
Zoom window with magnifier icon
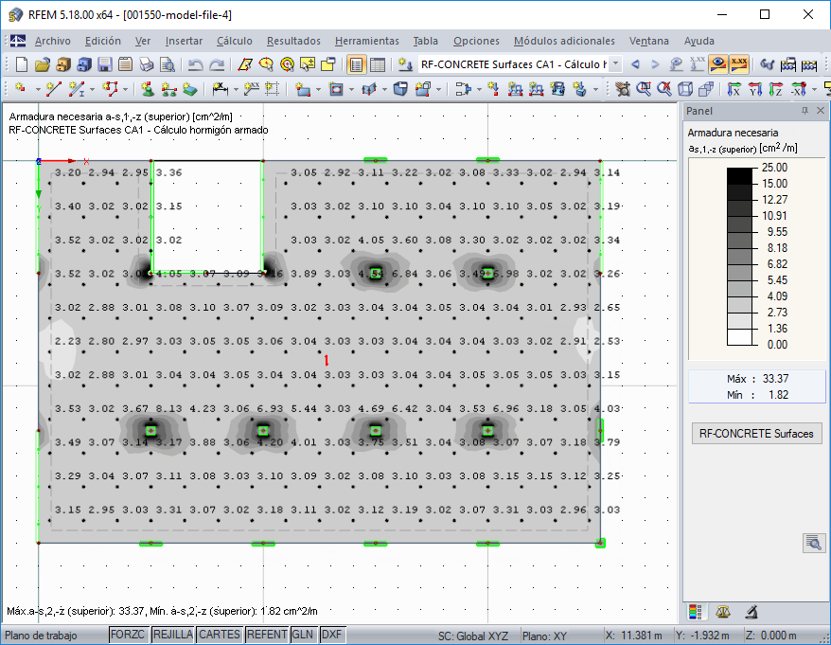(644, 89)
